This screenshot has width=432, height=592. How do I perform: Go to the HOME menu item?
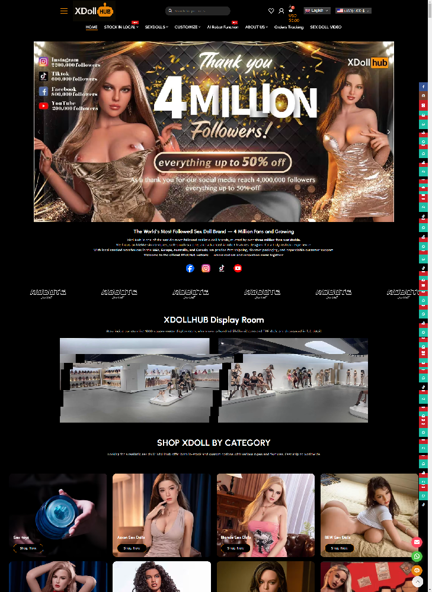tap(91, 27)
